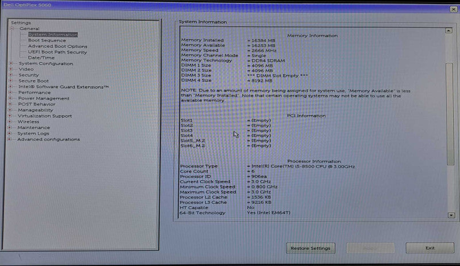The image size is (460, 266).
Task: Select the System Logs label
Action: point(33,134)
